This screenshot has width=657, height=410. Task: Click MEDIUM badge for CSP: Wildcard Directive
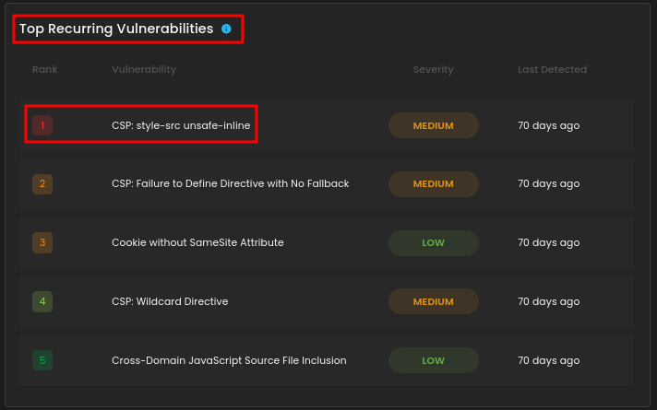433,302
